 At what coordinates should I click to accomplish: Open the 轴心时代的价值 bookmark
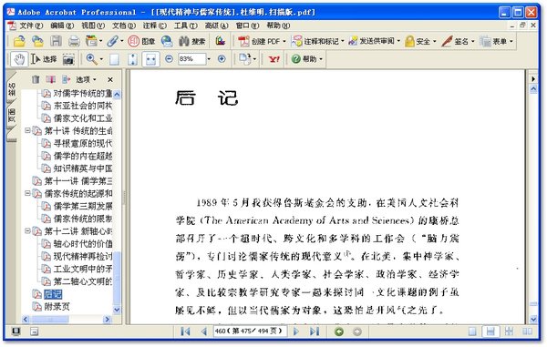(83, 243)
